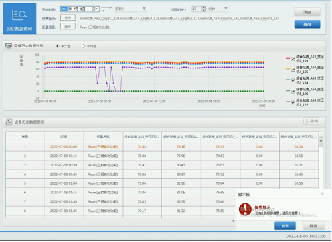The width and height of the screenshot is (332, 242).
Task: Click the 清空 clear button
Action: click(x=307, y=12)
